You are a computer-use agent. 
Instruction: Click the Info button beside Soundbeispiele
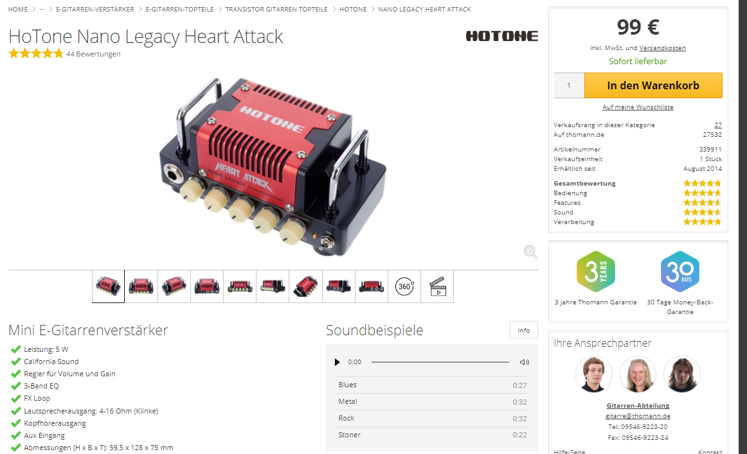(x=523, y=330)
